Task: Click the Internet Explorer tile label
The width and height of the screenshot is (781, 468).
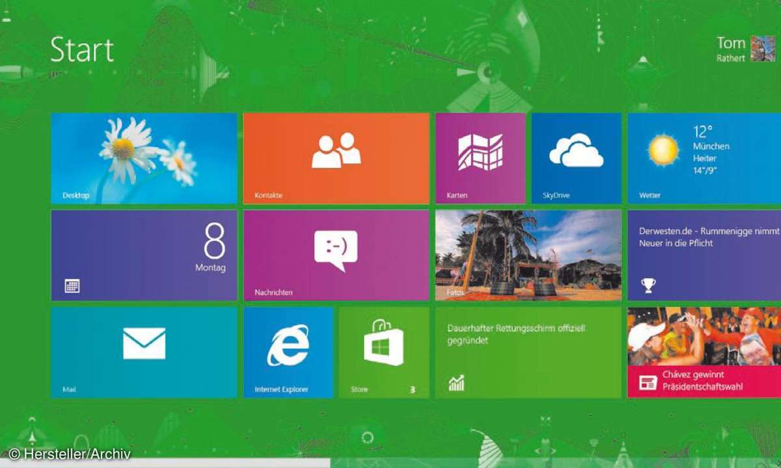Action: pyautogui.click(x=281, y=389)
